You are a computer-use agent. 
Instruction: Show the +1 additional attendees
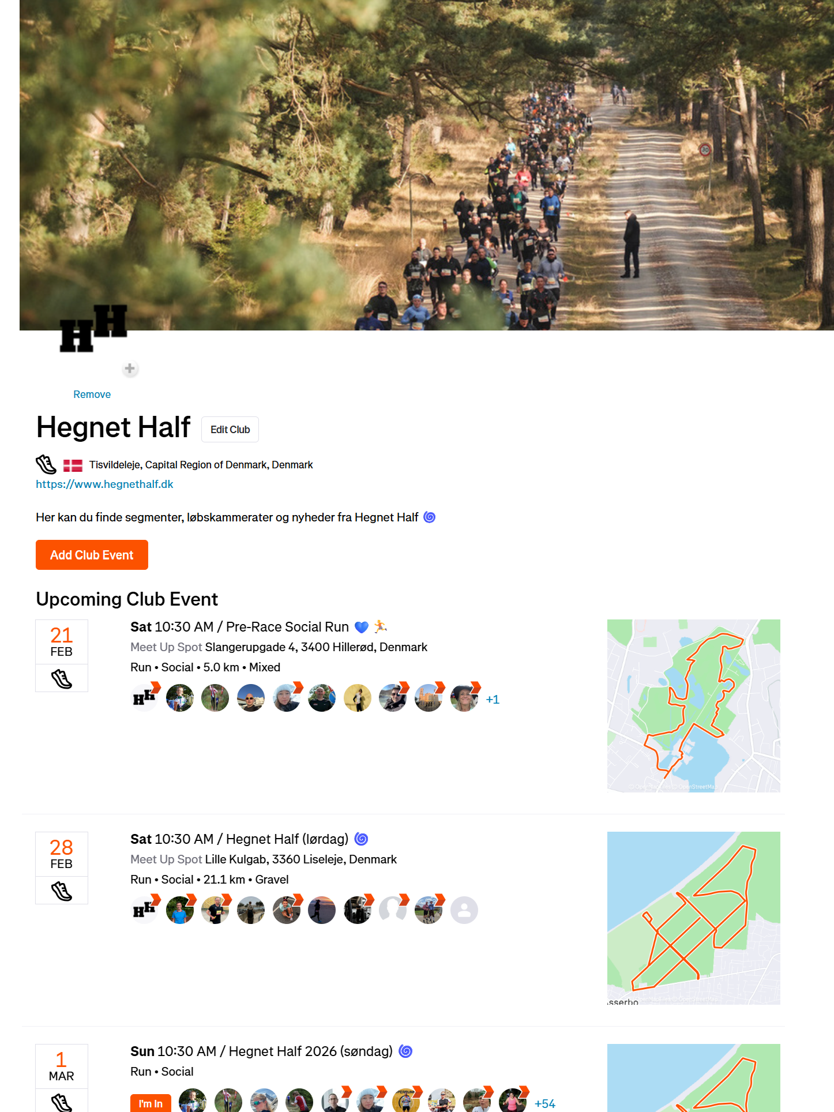click(x=493, y=700)
